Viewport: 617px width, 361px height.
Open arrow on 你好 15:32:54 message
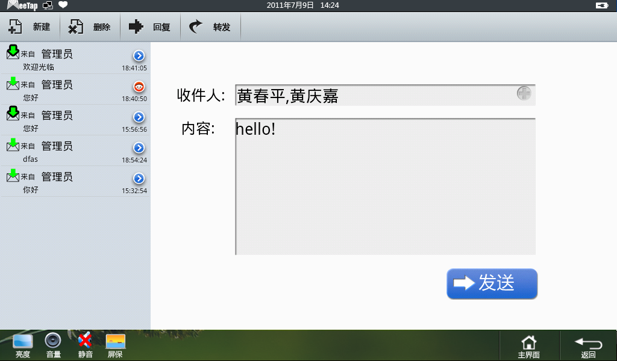click(x=139, y=178)
